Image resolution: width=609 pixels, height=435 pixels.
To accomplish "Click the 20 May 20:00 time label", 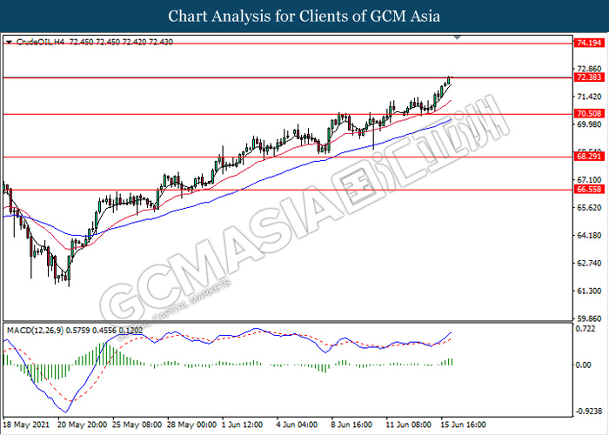I will 83,425.
